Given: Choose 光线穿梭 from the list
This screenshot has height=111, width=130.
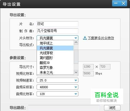Looking at the screenshot, I should click(55, 53).
